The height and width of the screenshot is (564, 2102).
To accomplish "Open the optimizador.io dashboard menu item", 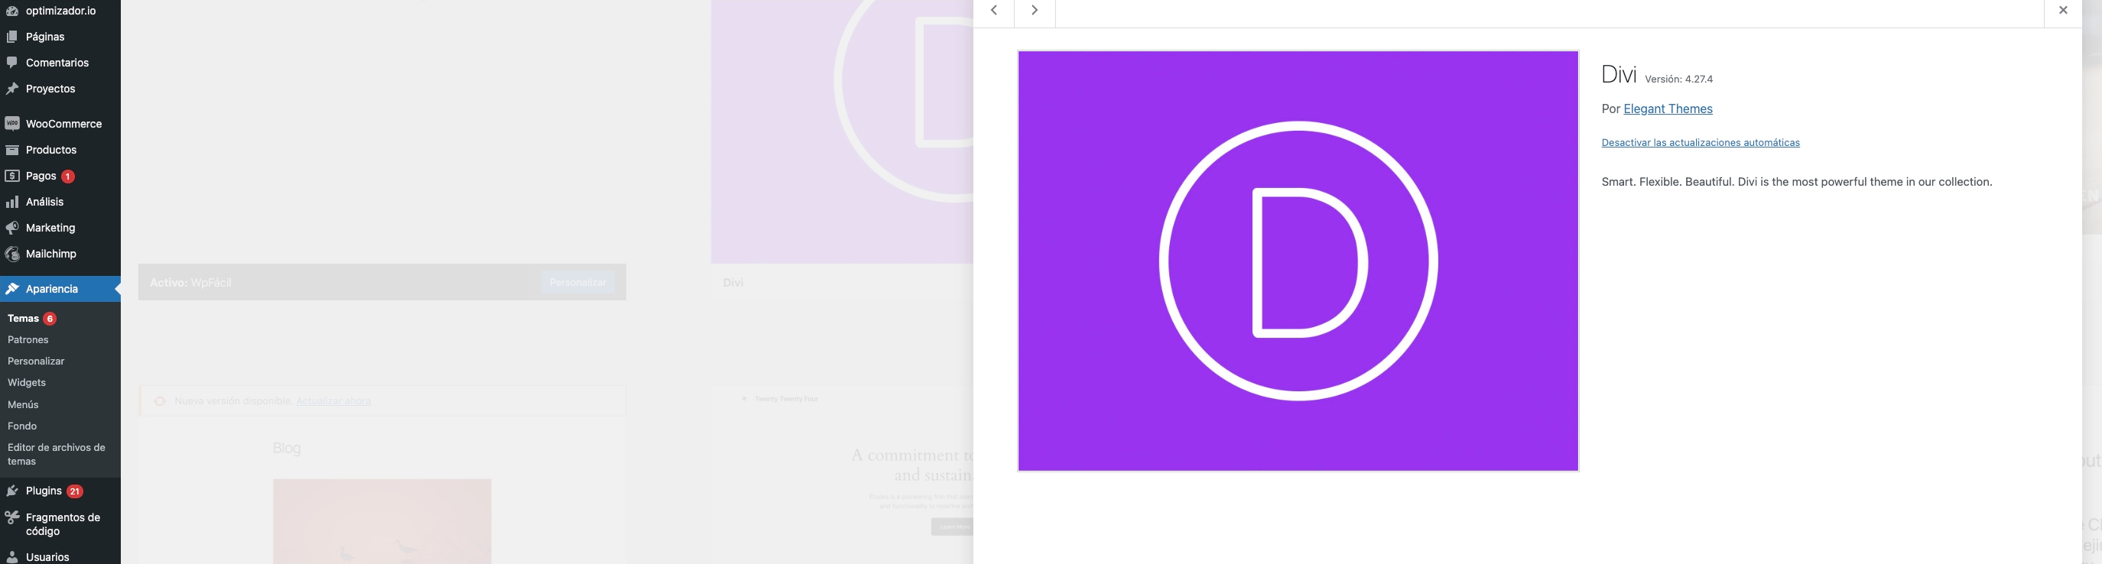I will click(60, 11).
